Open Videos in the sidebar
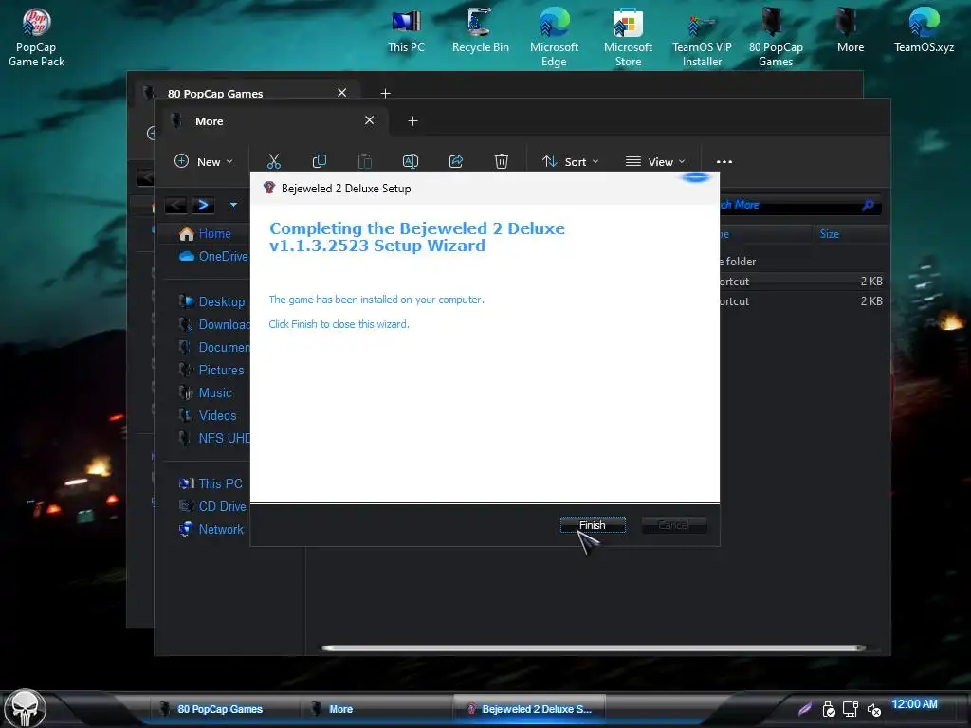Screen dimensions: 971x728 point(208,415)
